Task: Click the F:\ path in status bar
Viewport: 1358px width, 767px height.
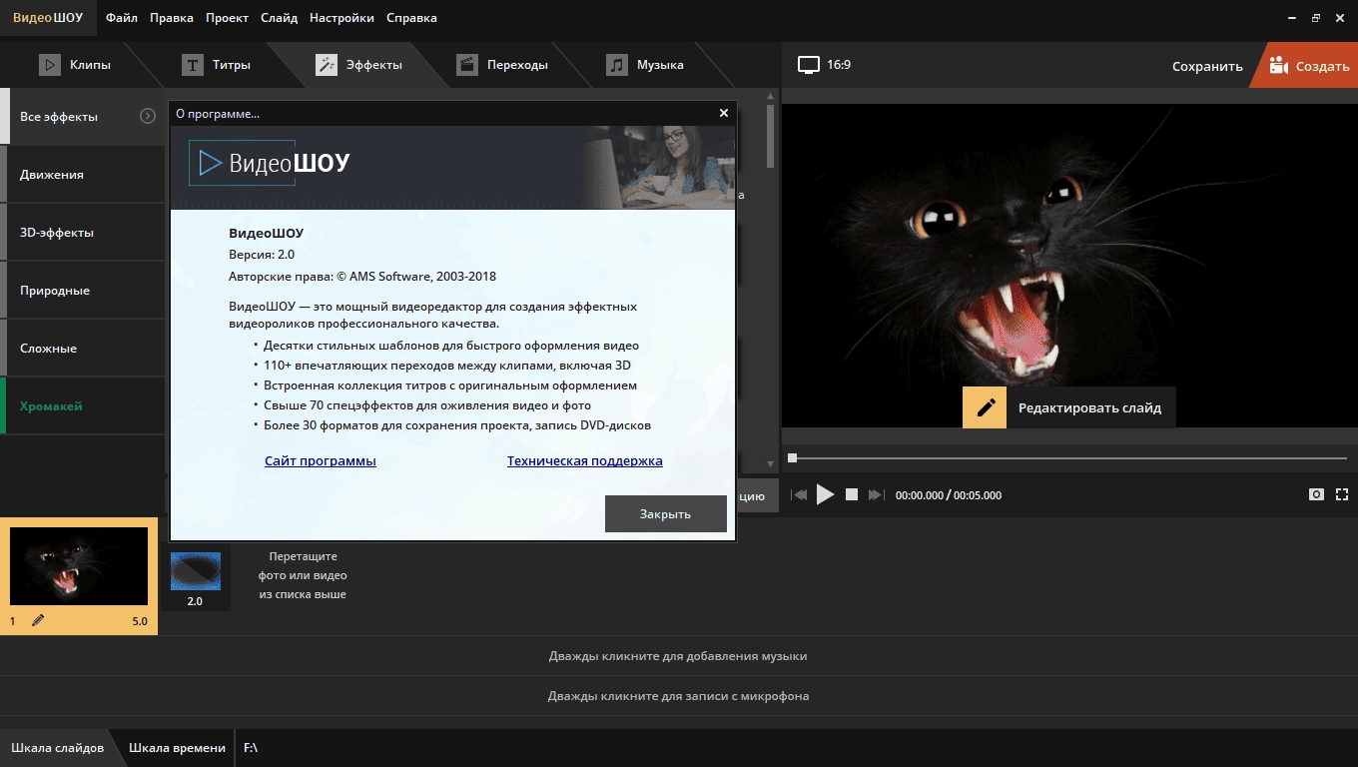Action: (251, 748)
